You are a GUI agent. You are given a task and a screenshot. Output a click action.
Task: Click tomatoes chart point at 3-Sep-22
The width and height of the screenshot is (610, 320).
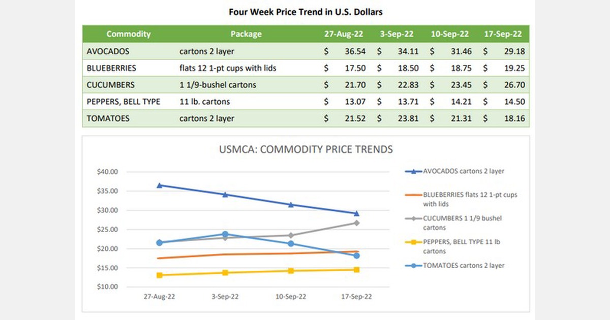pos(225,234)
